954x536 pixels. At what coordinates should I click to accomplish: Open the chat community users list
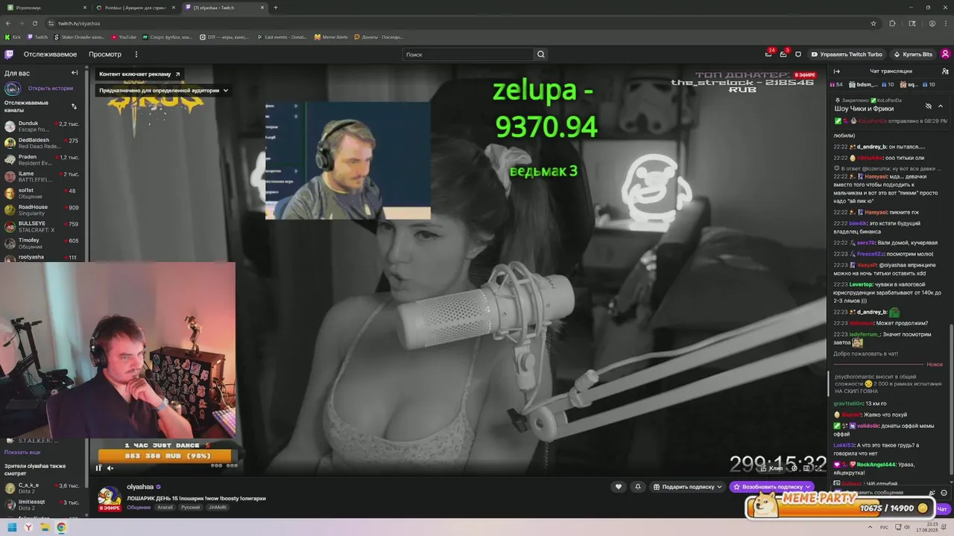pos(944,71)
